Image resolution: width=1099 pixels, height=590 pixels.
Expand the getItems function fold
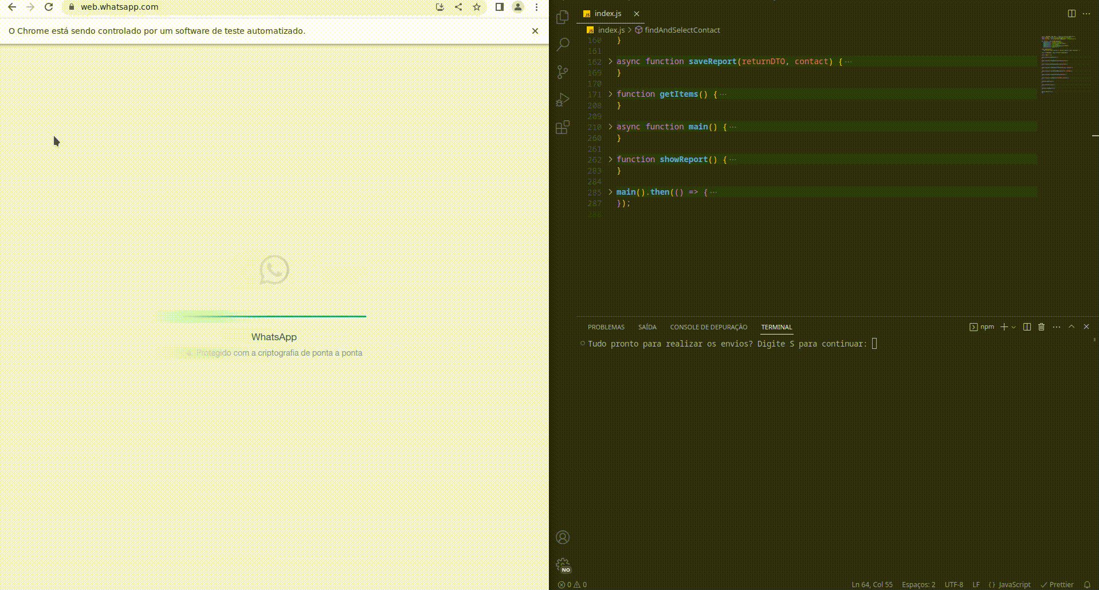pyautogui.click(x=610, y=94)
